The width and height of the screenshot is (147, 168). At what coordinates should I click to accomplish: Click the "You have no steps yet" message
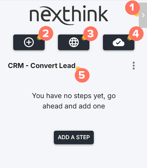click(74, 96)
